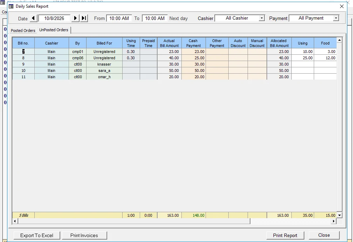Click the Allocated Bill Amount column header

tap(279, 43)
